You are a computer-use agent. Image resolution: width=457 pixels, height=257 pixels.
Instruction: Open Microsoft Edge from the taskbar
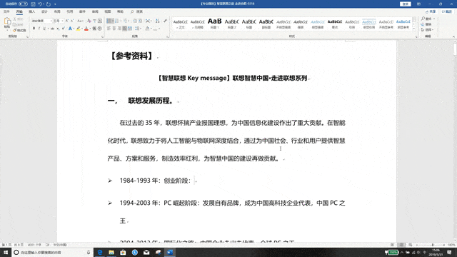click(x=100, y=252)
